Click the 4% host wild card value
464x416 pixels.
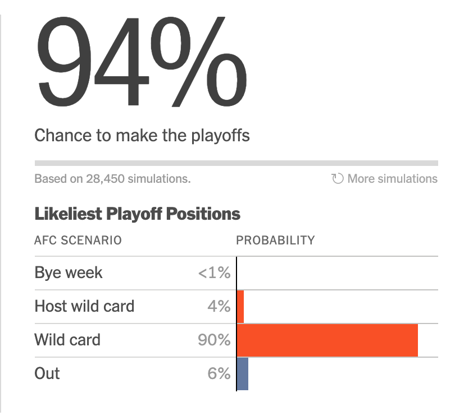point(219,307)
